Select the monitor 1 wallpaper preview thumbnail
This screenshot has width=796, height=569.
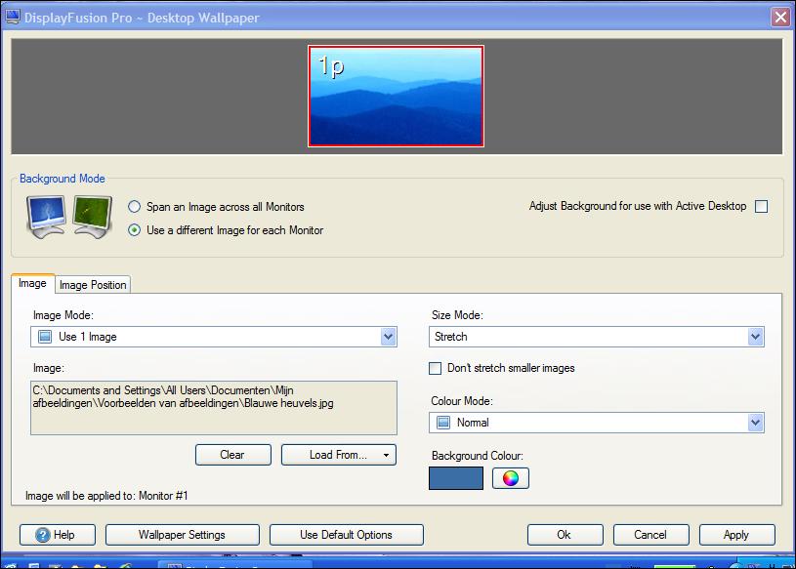click(x=396, y=96)
